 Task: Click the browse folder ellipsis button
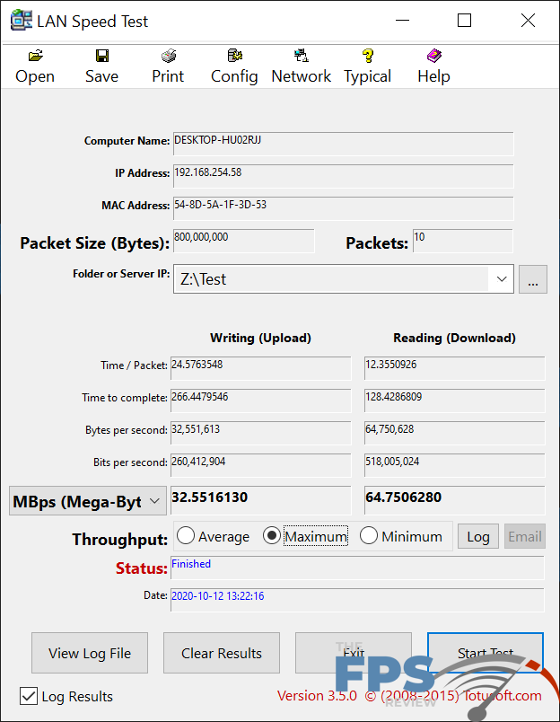(533, 279)
